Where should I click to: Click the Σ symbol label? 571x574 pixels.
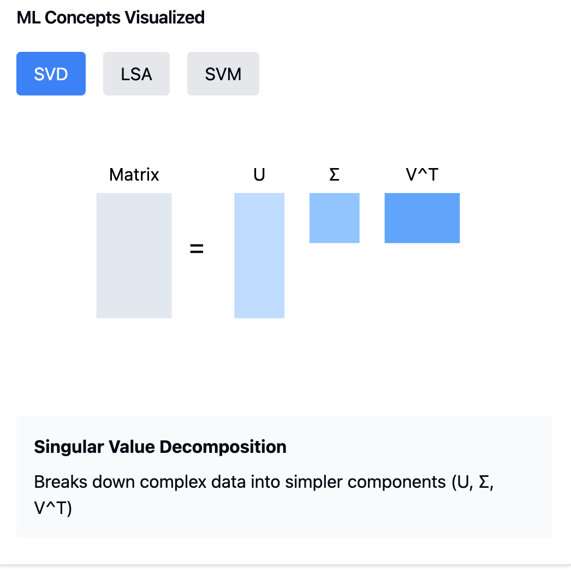[x=334, y=175]
